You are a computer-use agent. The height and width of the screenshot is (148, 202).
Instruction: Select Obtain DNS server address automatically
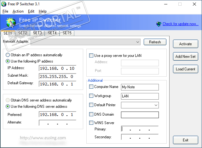[39, 100]
